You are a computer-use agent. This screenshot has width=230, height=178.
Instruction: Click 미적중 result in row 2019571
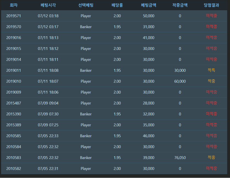[x=211, y=15]
